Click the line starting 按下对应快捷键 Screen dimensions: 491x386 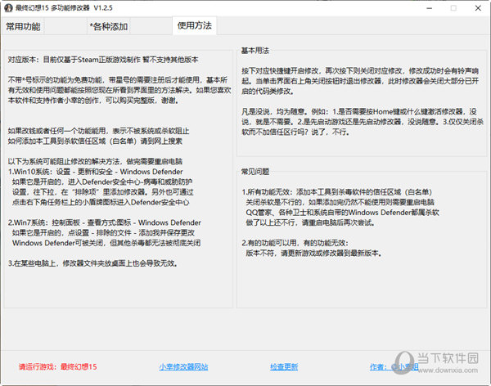pos(360,71)
